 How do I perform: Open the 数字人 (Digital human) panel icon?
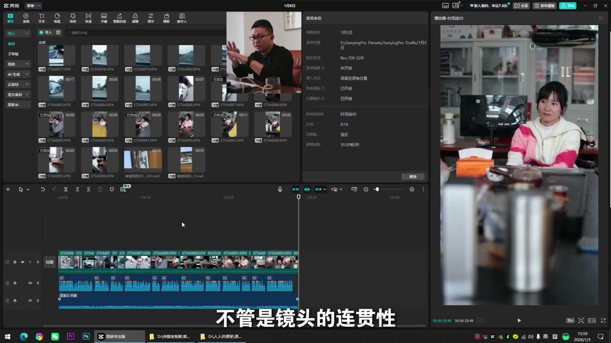click(x=182, y=18)
